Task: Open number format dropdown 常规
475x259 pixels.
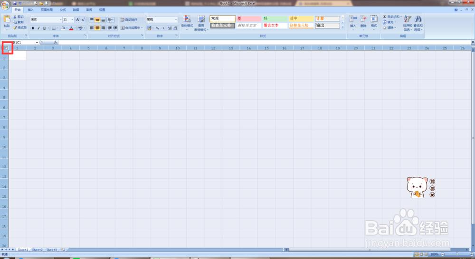Action: pyautogui.click(x=176, y=19)
